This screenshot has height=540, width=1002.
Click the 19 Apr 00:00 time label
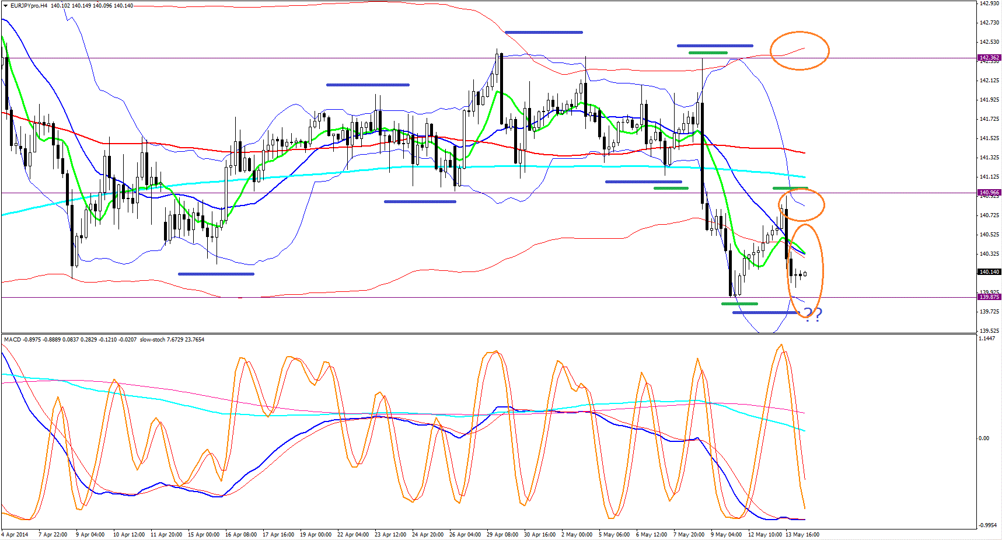(316, 534)
